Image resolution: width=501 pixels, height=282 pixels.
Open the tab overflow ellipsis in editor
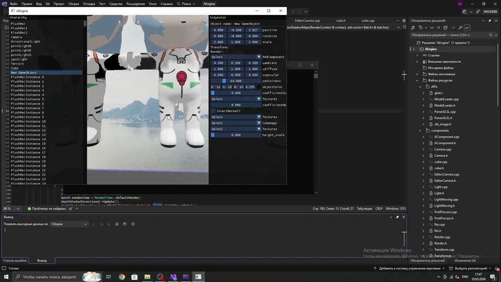pyautogui.click(x=398, y=21)
